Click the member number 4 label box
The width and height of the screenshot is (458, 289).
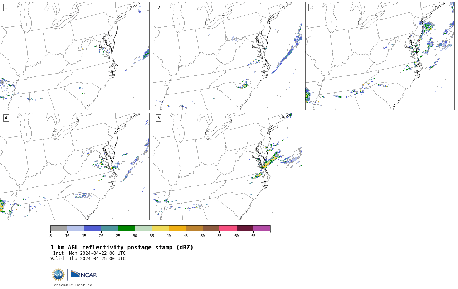coord(6,118)
